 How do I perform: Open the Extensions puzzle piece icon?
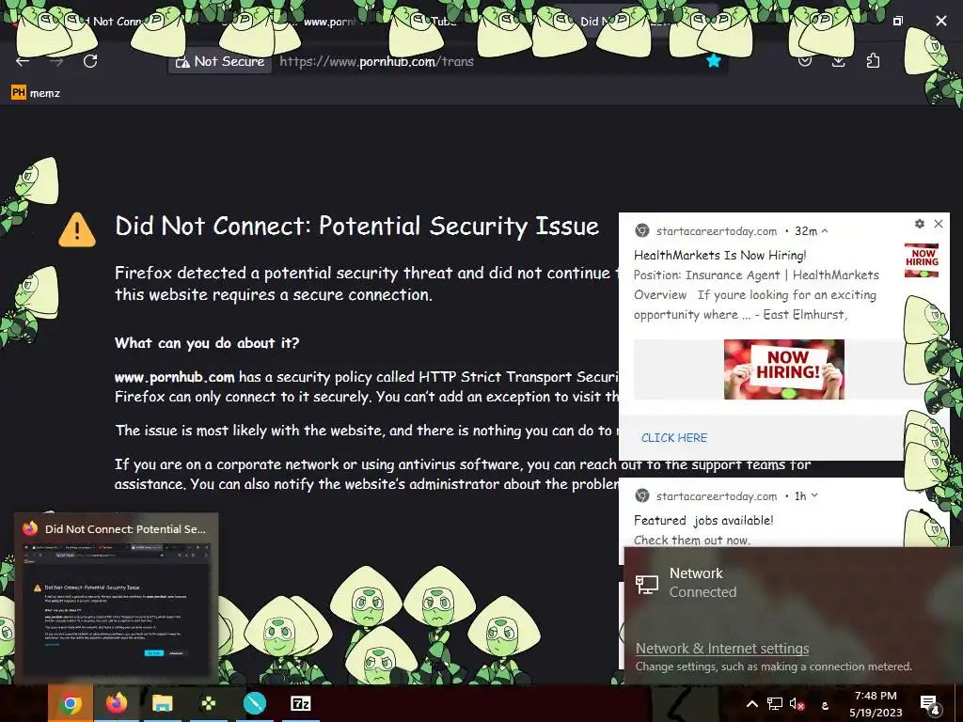tap(873, 61)
